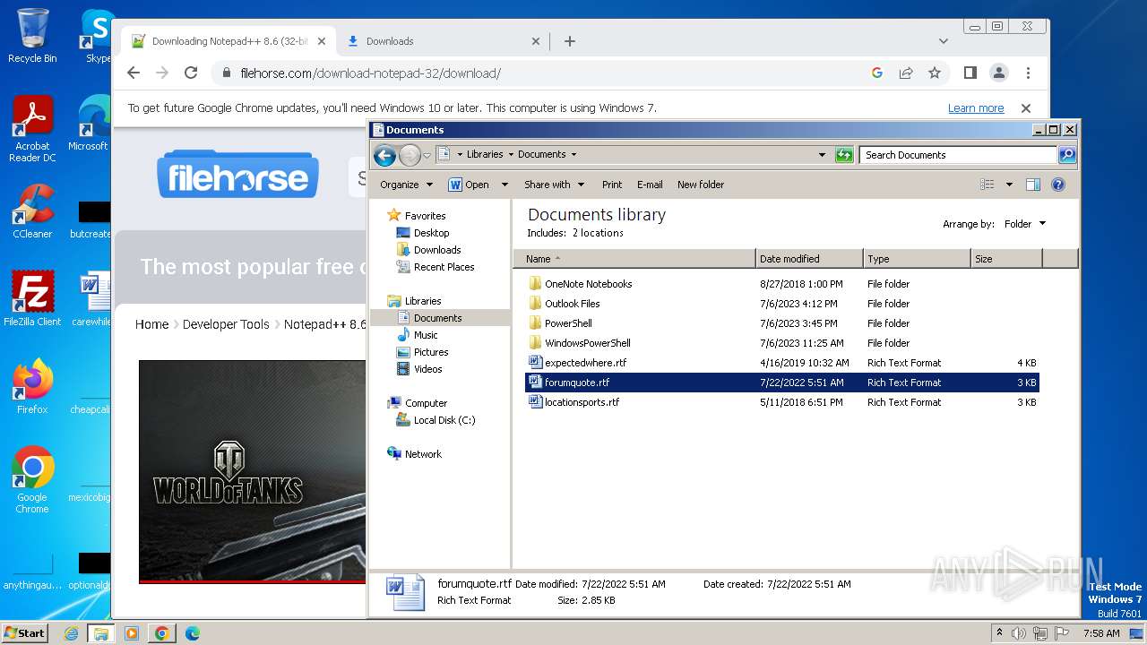The width and height of the screenshot is (1147, 645).
Task: Open Chrome profile avatar icon
Action: click(999, 73)
